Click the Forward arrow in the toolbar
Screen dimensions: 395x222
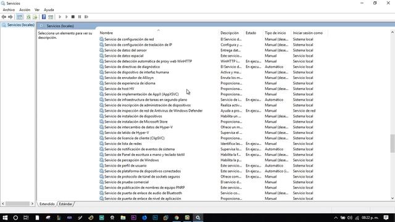tap(10, 17)
